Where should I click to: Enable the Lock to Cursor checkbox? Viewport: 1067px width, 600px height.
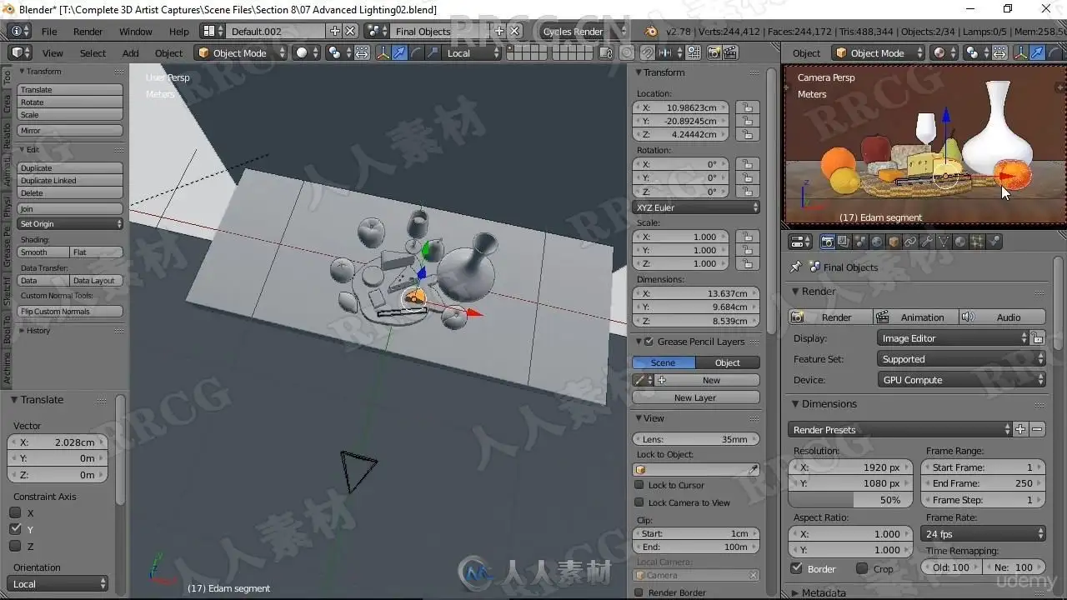(639, 485)
